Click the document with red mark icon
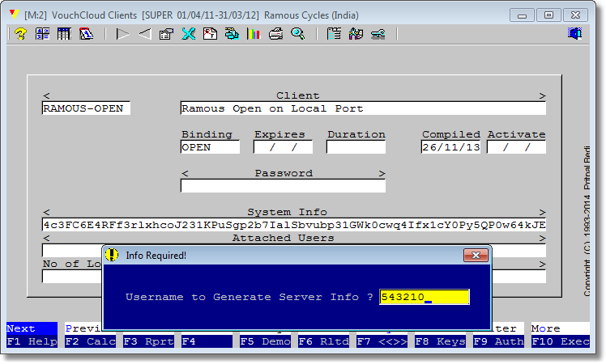This screenshot has width=606, height=364. pos(211,34)
